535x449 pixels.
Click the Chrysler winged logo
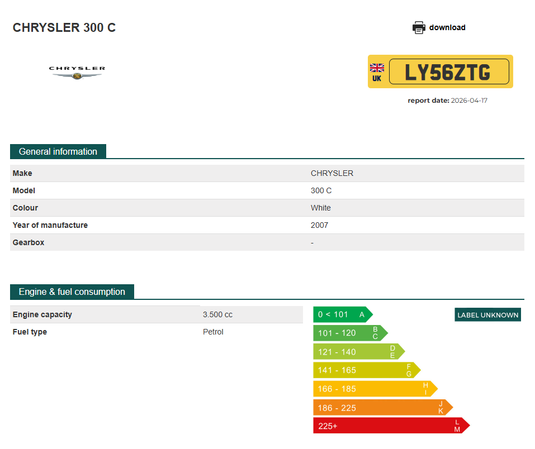(77, 73)
